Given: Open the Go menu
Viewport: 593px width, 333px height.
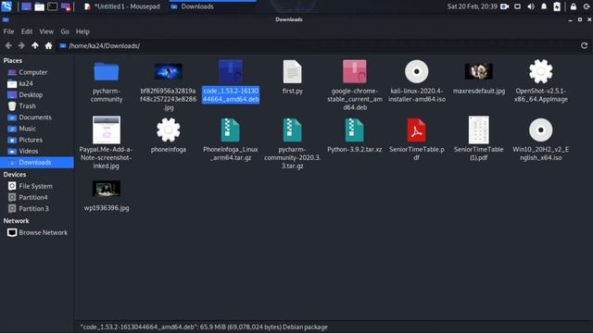Looking at the screenshot, I should point(65,31).
